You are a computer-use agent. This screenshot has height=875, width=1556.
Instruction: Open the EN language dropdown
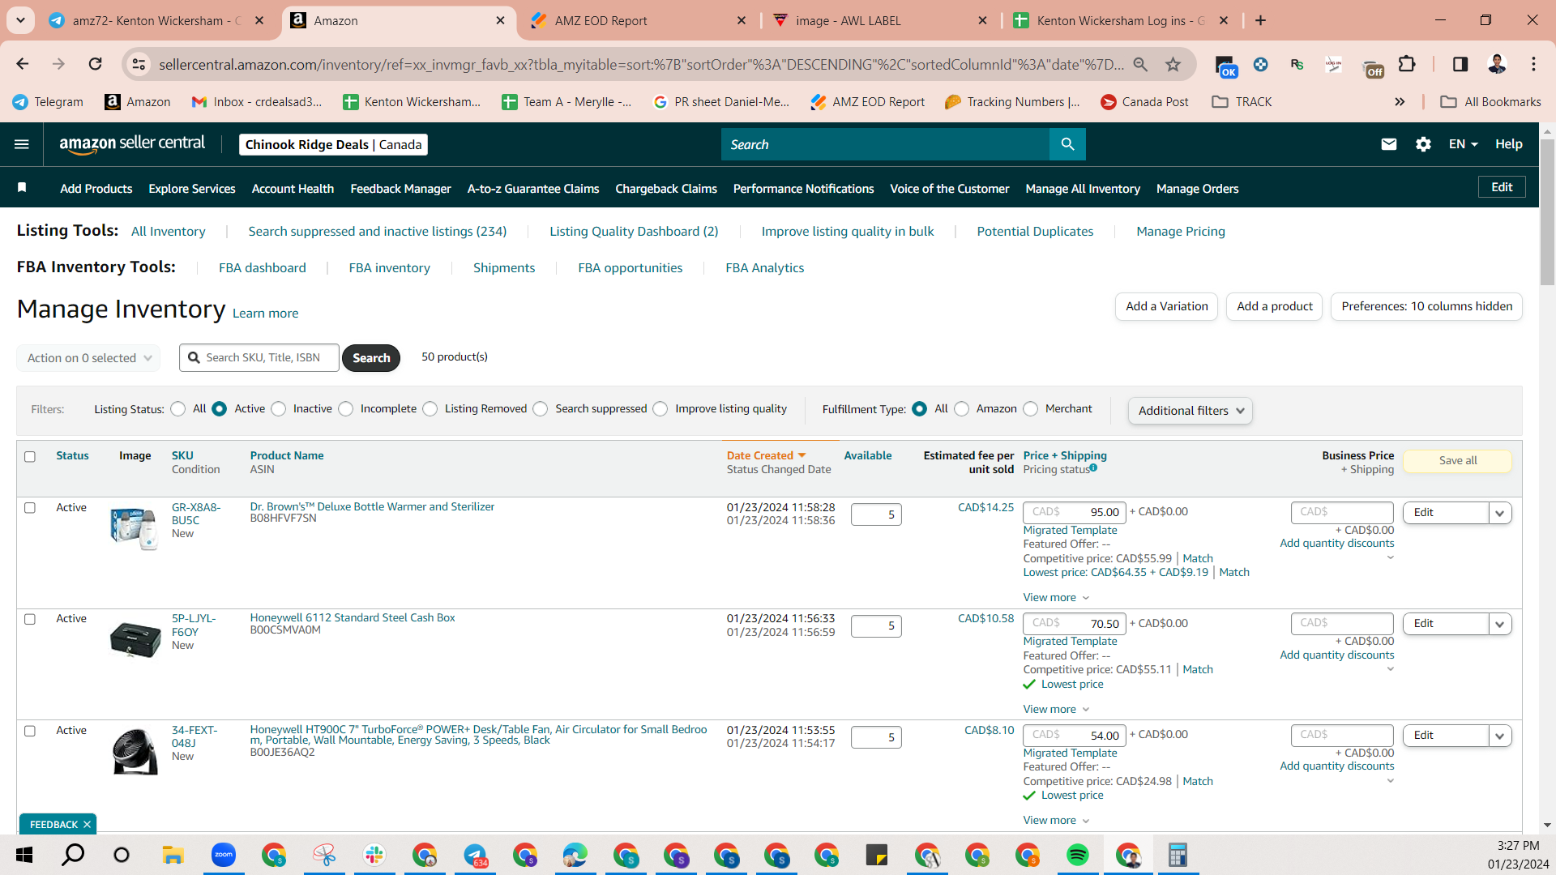pos(1464,144)
